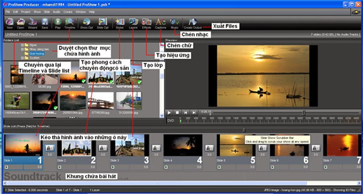Open Slide Opt settings
Screen dimensions: 363x194
coord(103,23)
